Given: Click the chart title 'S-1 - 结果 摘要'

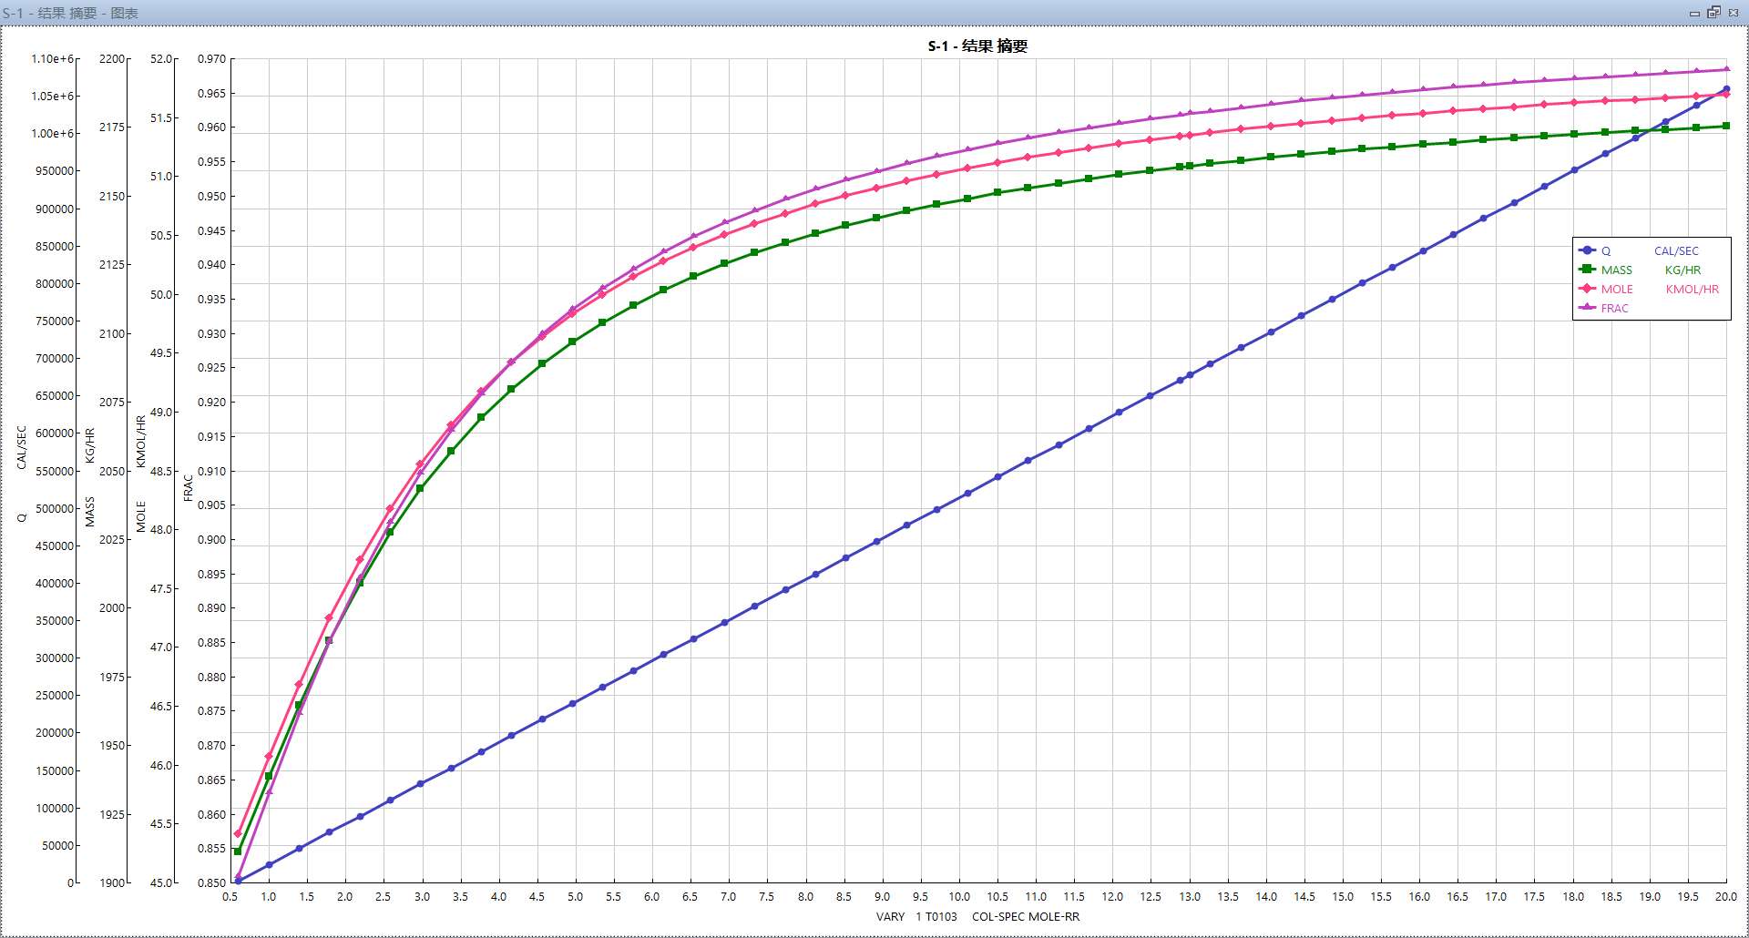Looking at the screenshot, I should [x=977, y=46].
